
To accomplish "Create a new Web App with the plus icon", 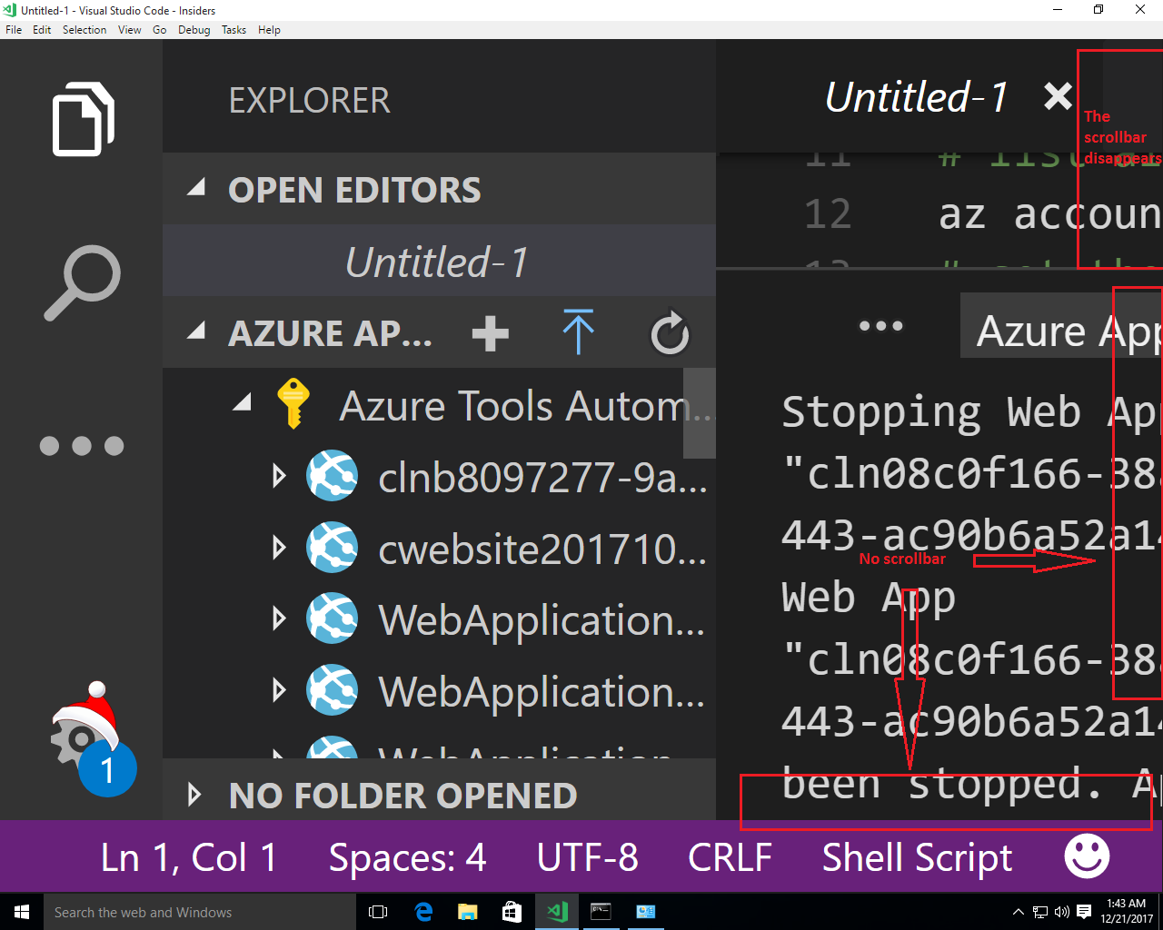I will (490, 333).
